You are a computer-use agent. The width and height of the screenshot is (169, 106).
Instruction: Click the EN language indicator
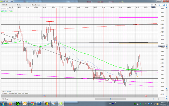[x=110, y=103]
